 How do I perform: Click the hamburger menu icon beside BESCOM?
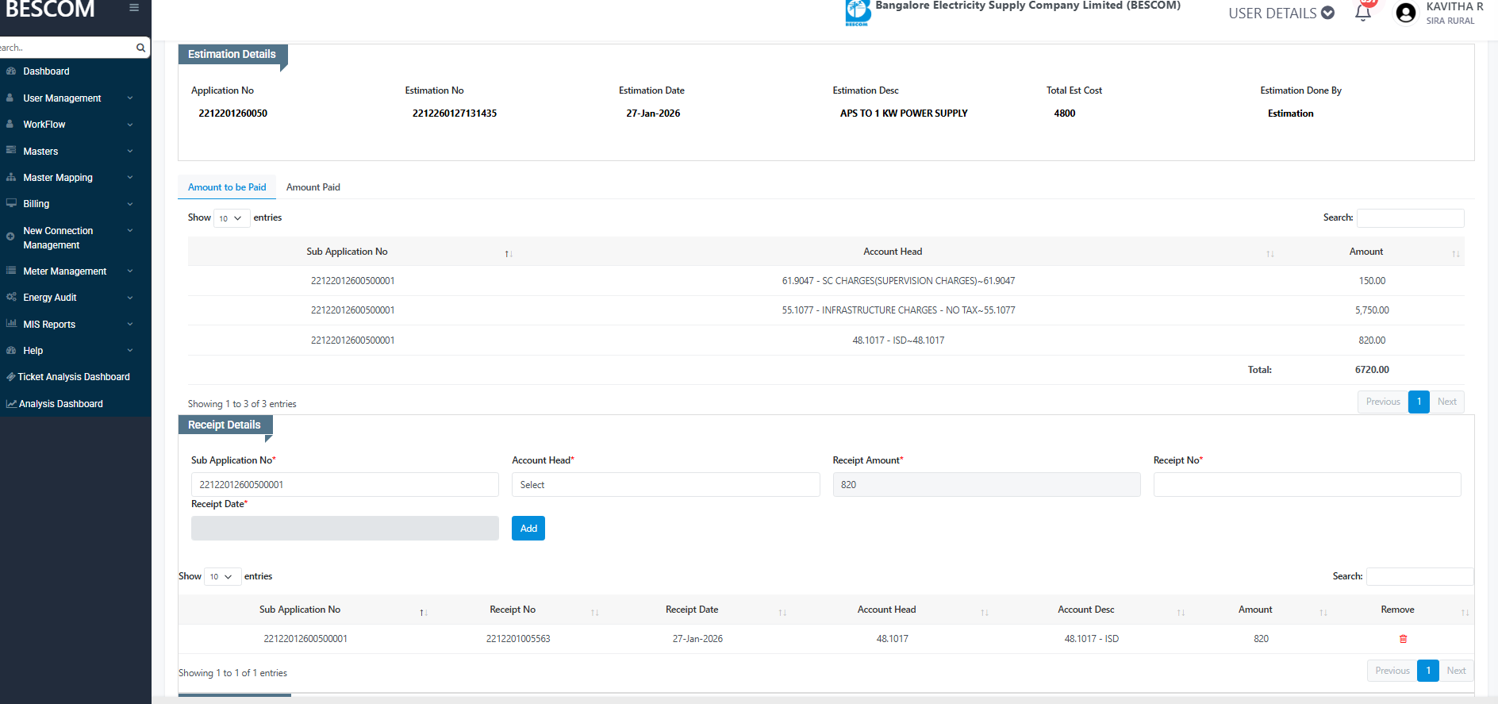point(134,8)
